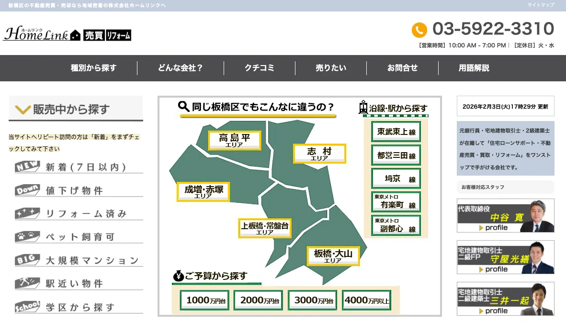The height and width of the screenshot is (322, 566).
Task: Click the magnifying glass search icon
Action: [184, 106]
